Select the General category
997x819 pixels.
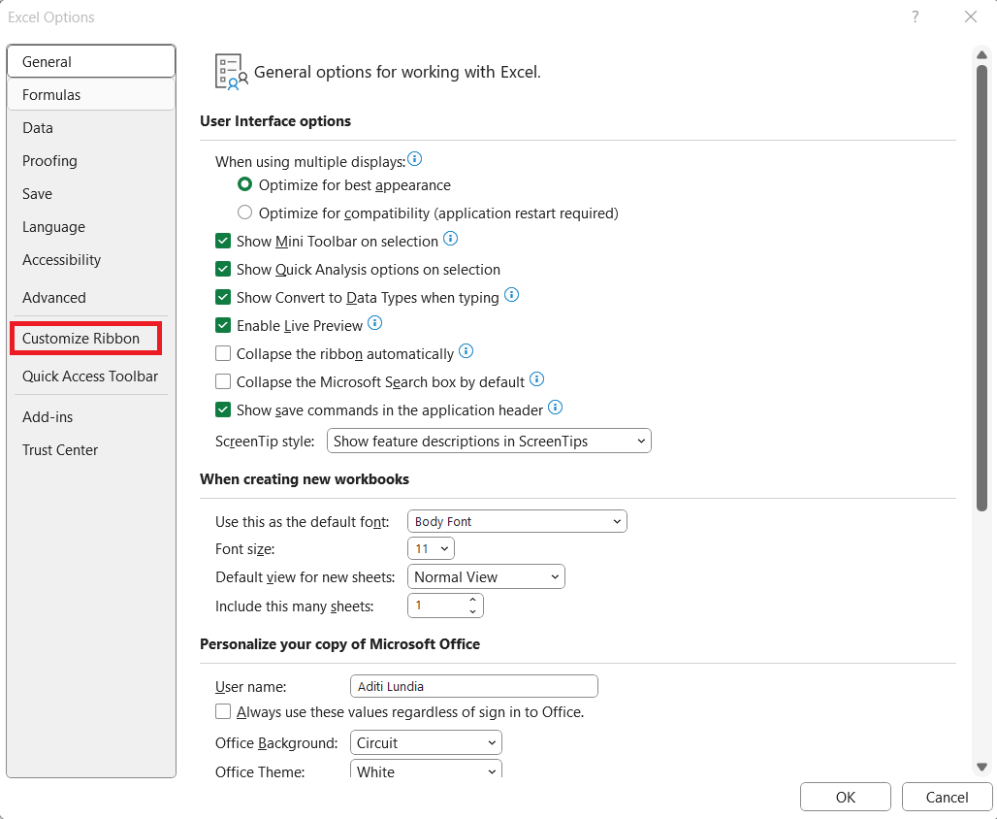[x=91, y=62]
